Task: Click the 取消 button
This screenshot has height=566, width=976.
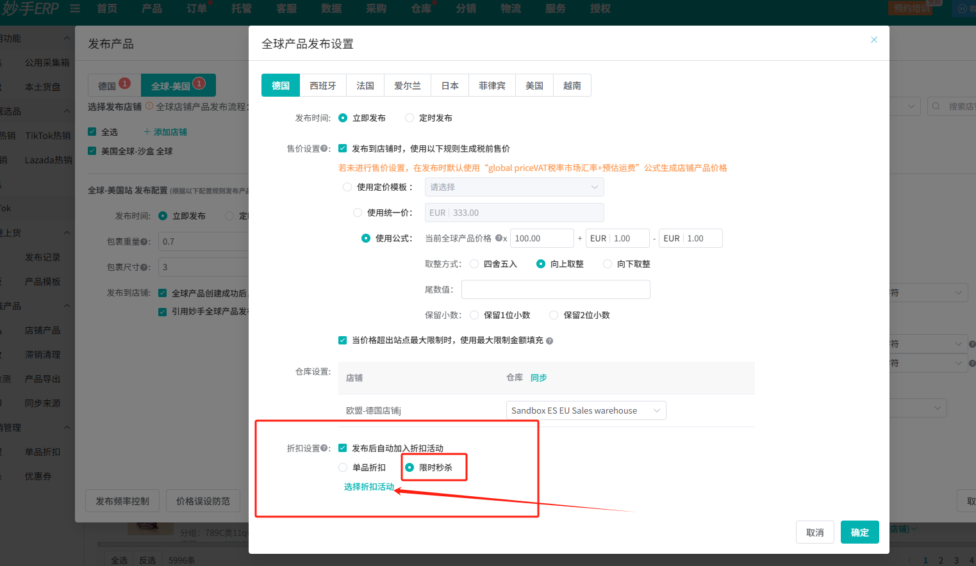Action: pyautogui.click(x=815, y=532)
